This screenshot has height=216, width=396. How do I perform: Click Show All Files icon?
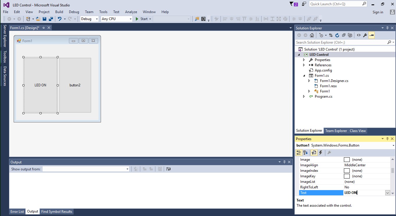point(350,35)
